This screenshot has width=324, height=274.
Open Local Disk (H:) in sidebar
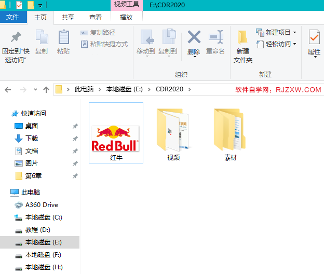pos(39,267)
